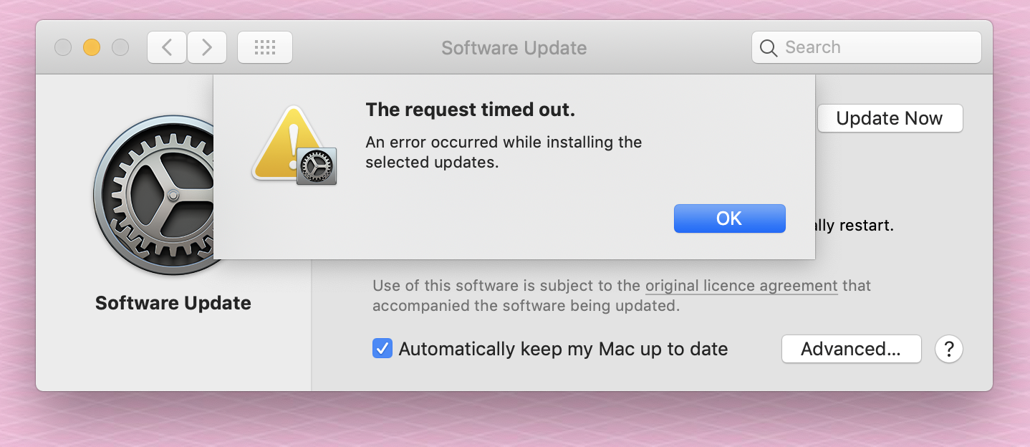Click the magnifying glass search icon
Screen dimensions: 1030x447
tap(769, 48)
